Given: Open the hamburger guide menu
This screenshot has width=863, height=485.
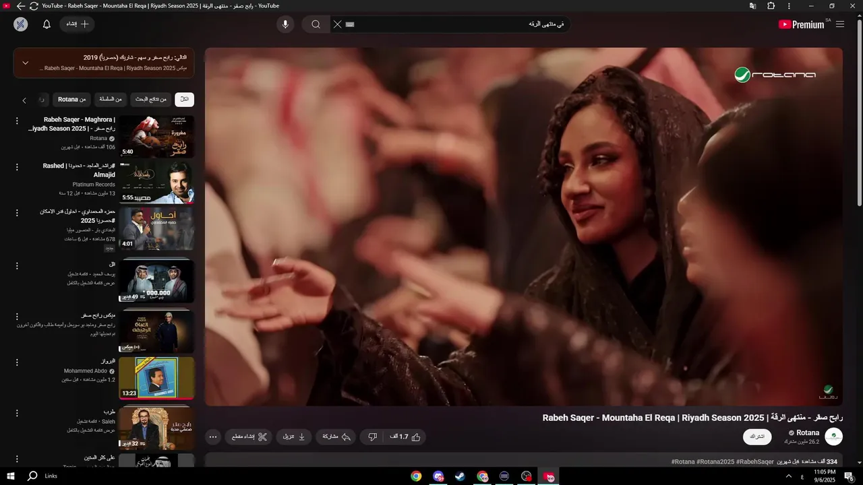Looking at the screenshot, I should pos(840,24).
